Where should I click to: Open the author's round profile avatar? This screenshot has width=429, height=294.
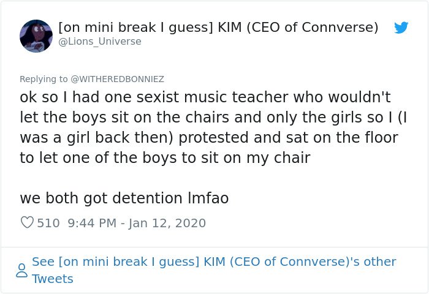click(36, 36)
